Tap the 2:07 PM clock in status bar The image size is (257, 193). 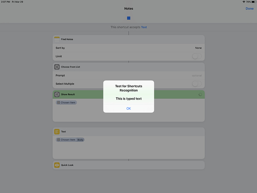pos(5,2)
